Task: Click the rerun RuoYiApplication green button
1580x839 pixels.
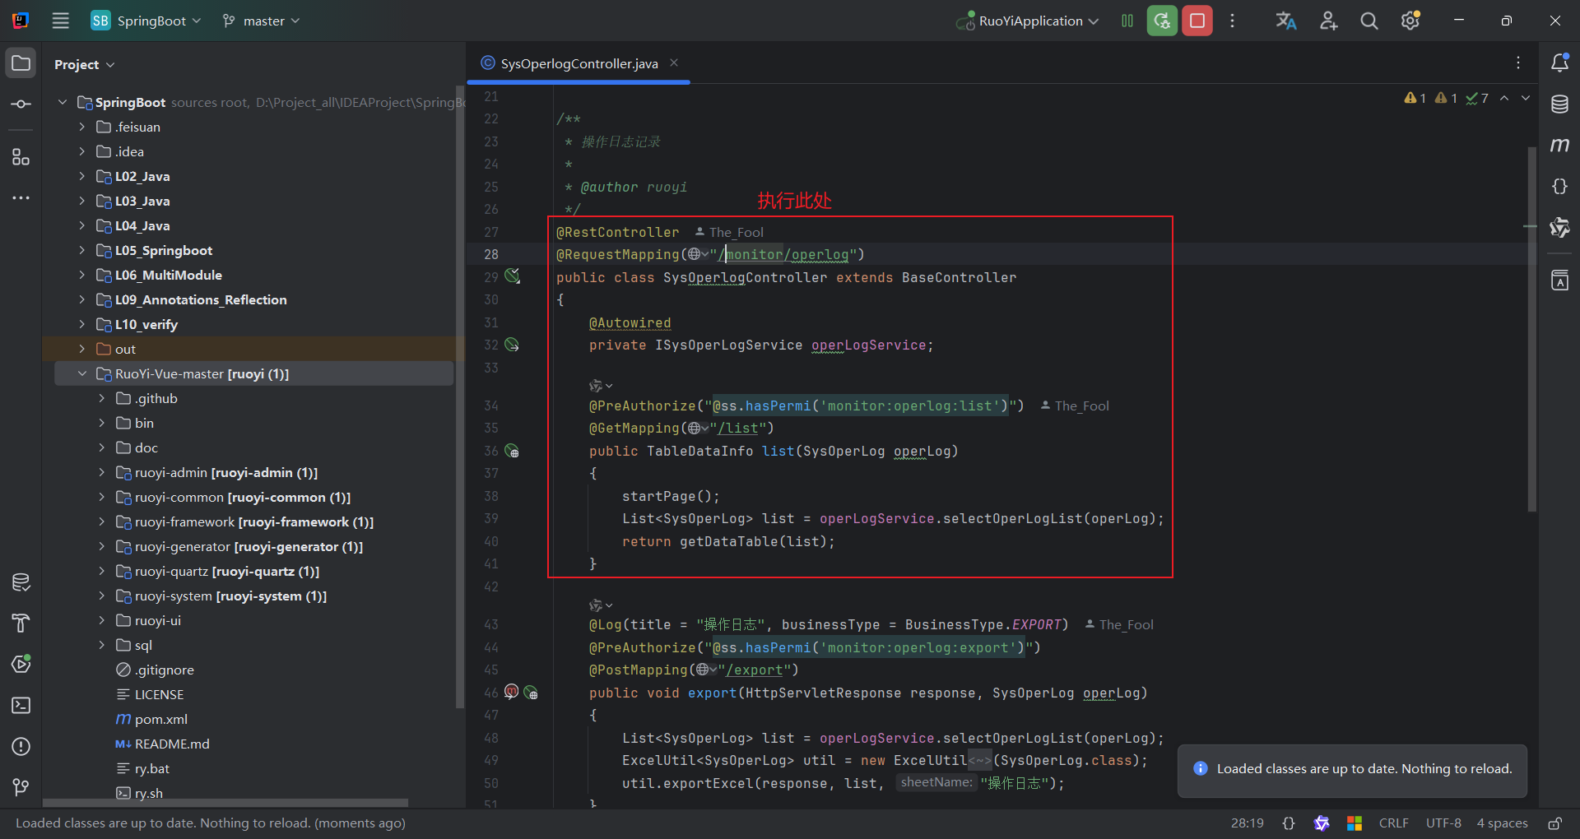Action: click(x=1162, y=21)
